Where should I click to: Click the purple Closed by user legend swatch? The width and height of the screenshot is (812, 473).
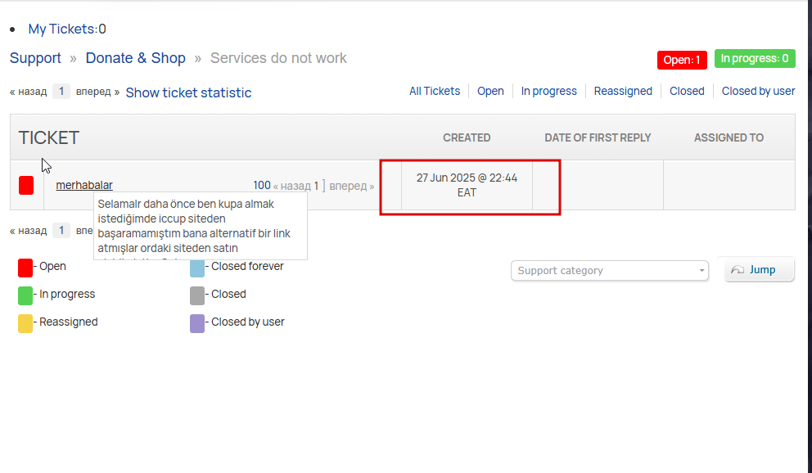pyautogui.click(x=197, y=323)
